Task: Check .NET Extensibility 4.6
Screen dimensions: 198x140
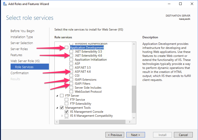Action: (71, 55)
